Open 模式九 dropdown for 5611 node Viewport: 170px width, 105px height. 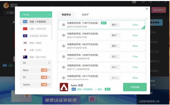(115, 78)
